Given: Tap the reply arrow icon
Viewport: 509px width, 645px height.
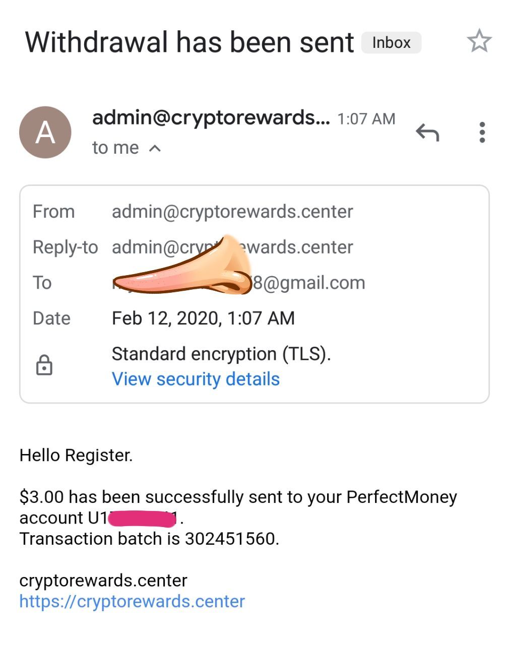Looking at the screenshot, I should [x=427, y=133].
